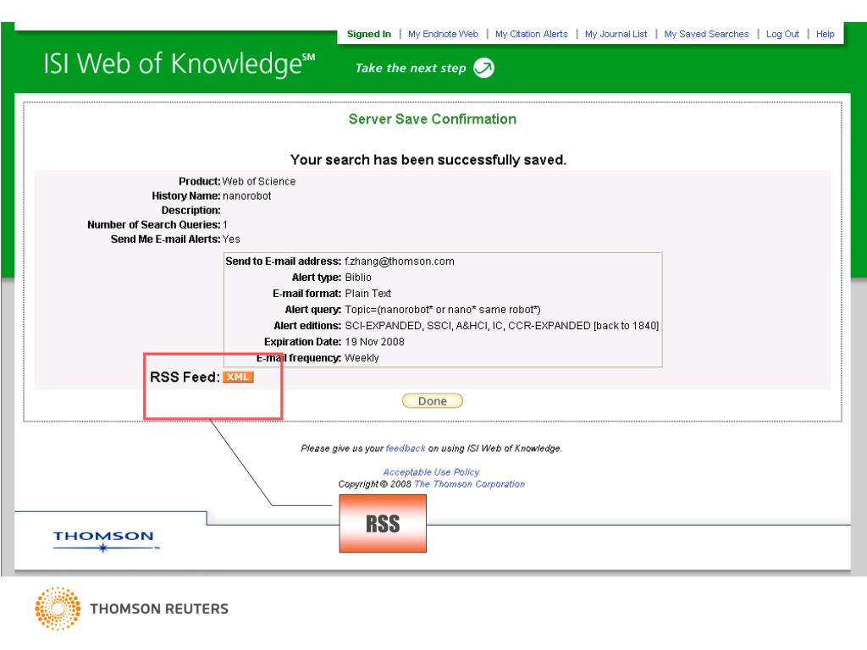Screen dimensions: 867x650
Task: Open My Saved Searches
Action: tap(706, 34)
